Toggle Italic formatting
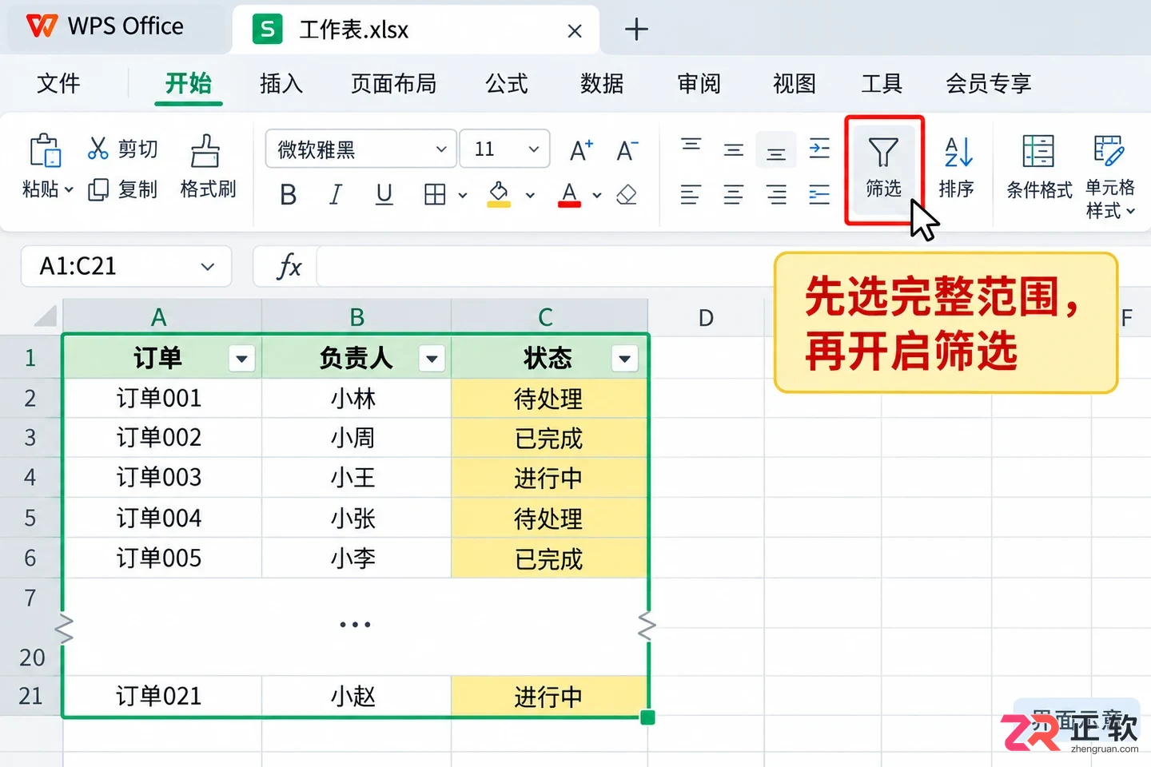This screenshot has width=1151, height=767. tap(336, 194)
